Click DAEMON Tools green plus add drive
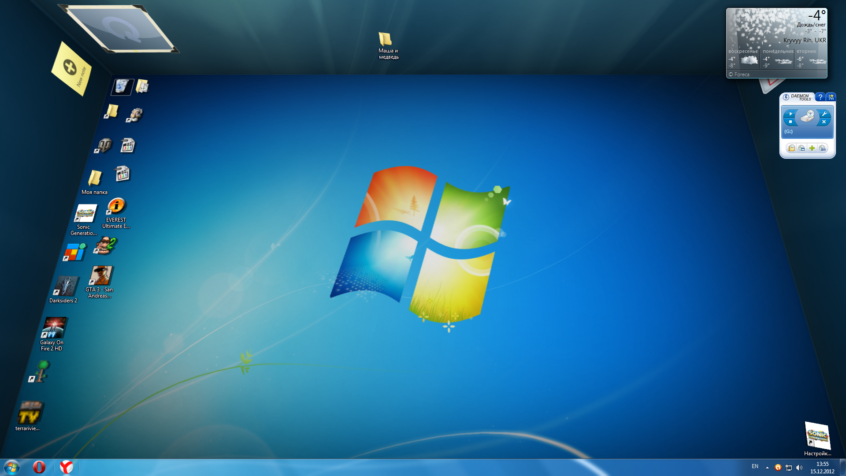This screenshot has width=846, height=476. click(812, 148)
